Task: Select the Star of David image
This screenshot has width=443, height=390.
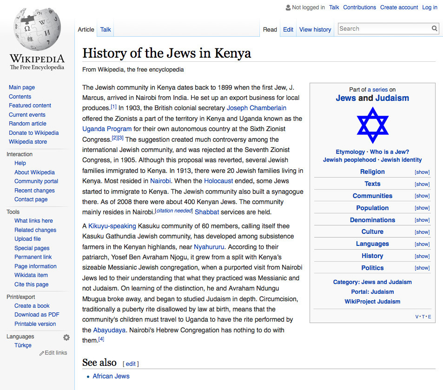Action: point(372,126)
